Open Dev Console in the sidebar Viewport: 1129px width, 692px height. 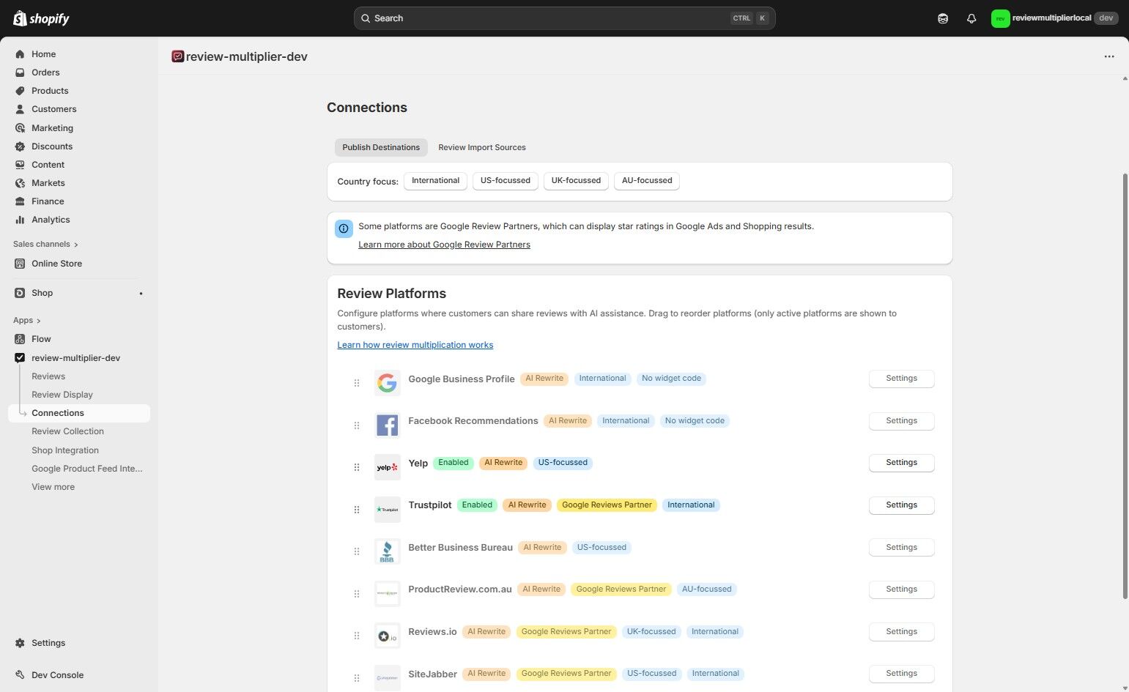tap(79, 675)
